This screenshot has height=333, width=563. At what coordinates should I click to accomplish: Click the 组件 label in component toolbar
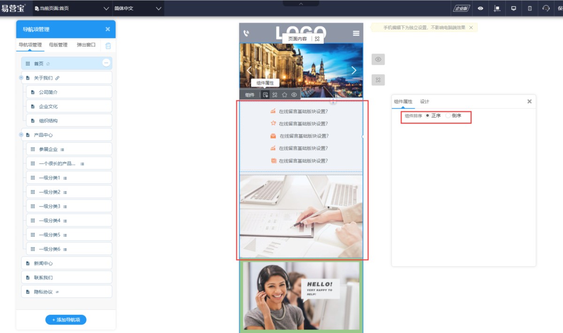pyautogui.click(x=250, y=95)
